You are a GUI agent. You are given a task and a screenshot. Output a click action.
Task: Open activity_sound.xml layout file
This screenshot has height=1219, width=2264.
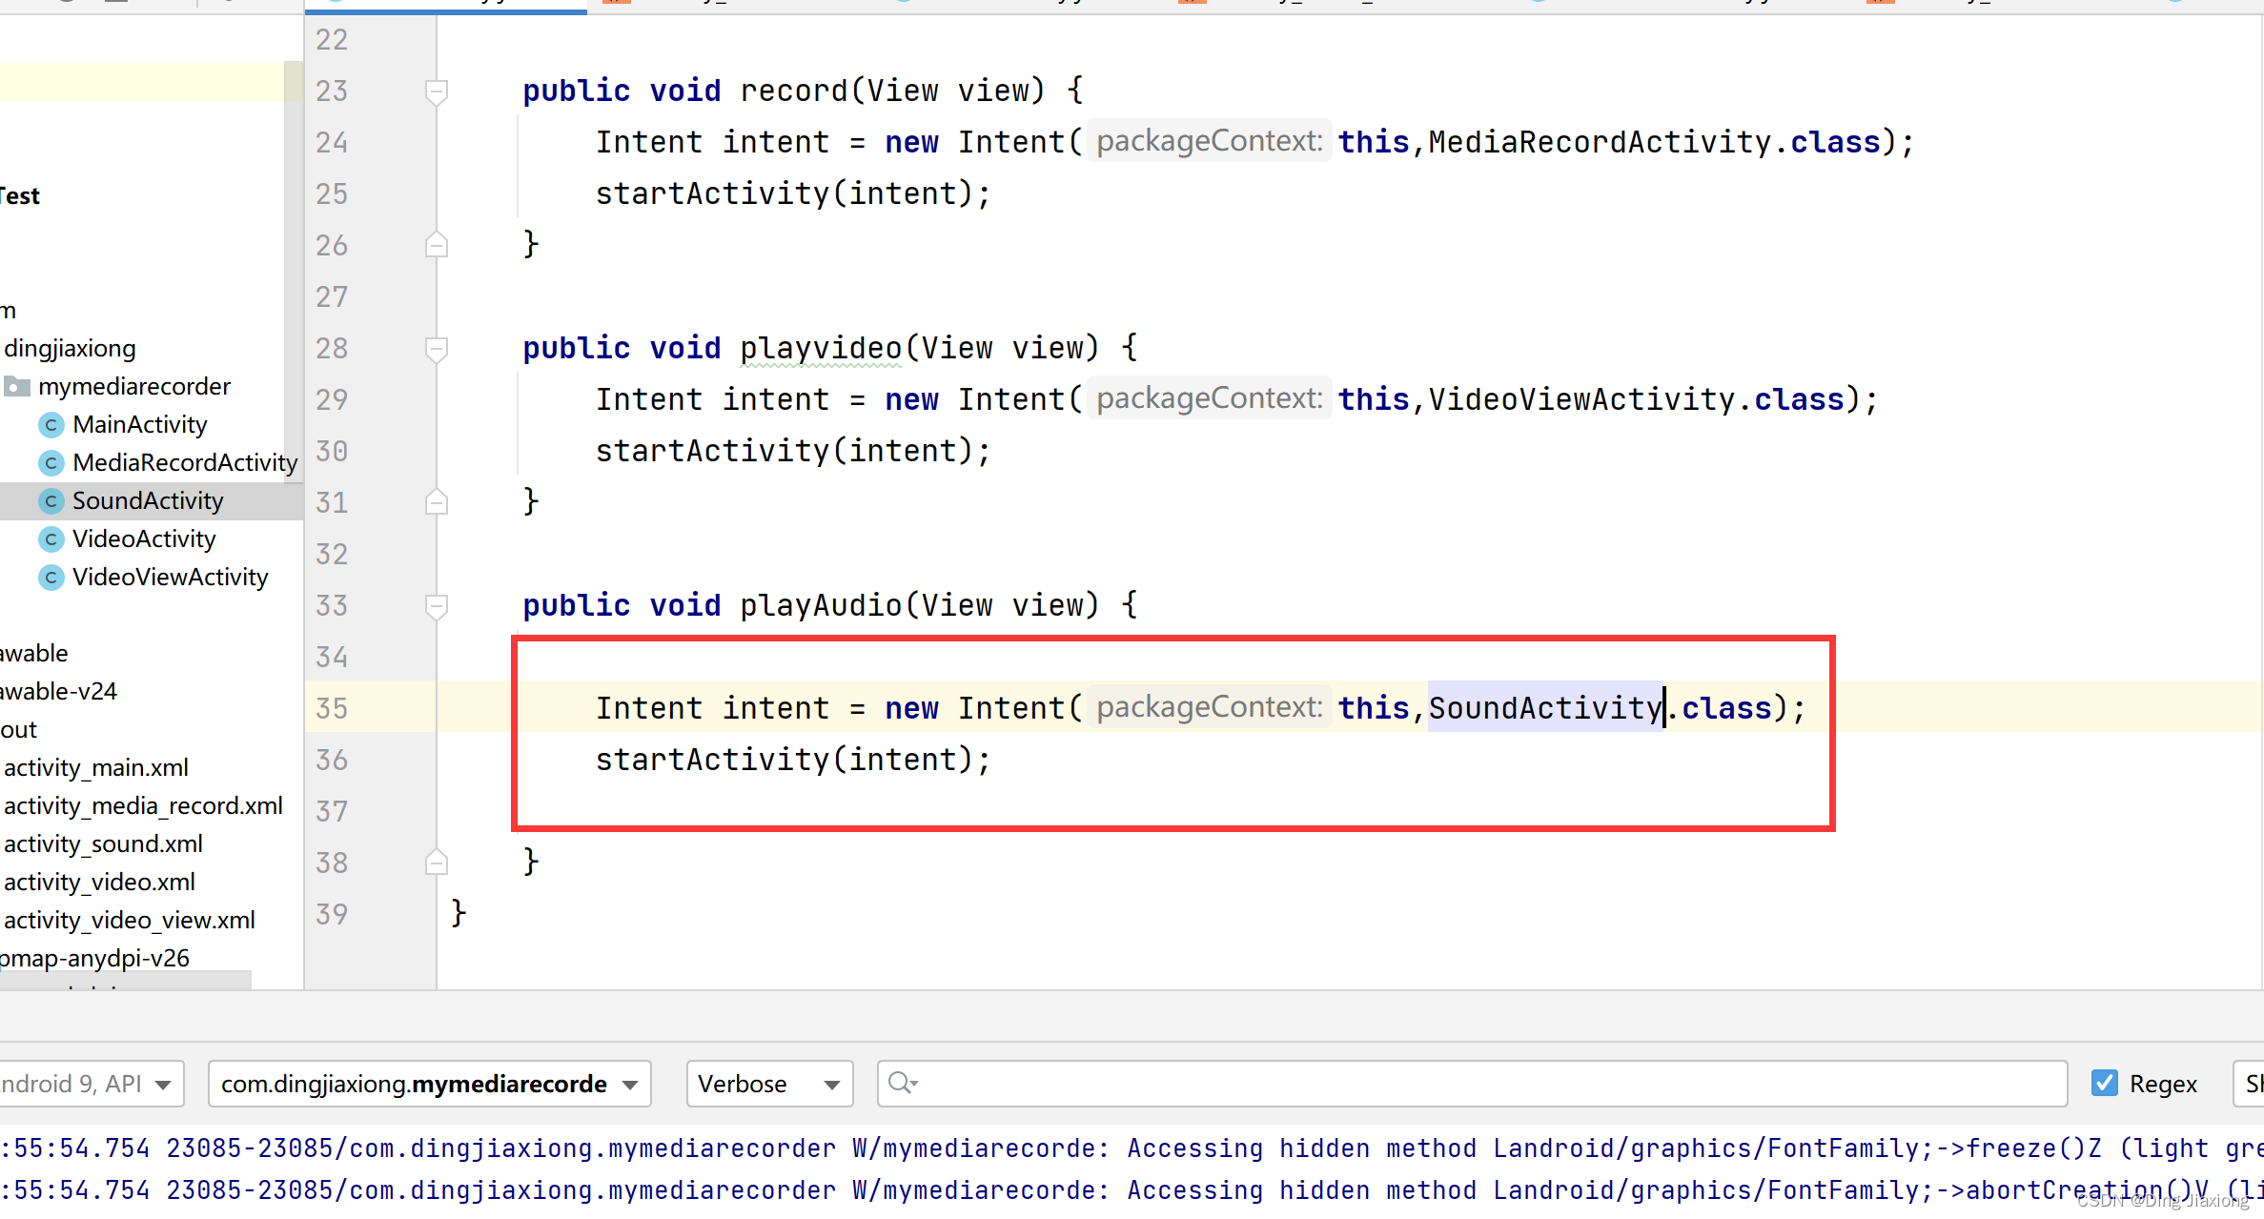click(103, 843)
